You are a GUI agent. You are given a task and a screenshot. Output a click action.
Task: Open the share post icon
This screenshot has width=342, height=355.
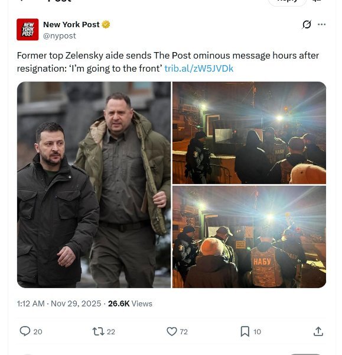coord(318,331)
